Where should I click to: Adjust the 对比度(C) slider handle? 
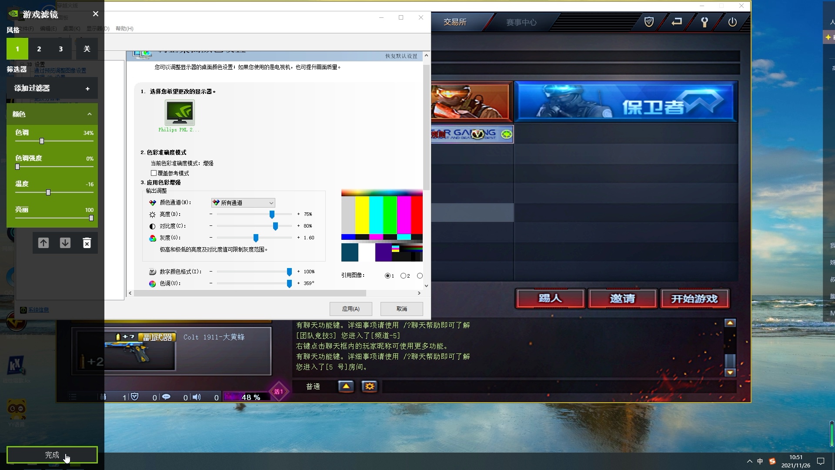point(275,226)
